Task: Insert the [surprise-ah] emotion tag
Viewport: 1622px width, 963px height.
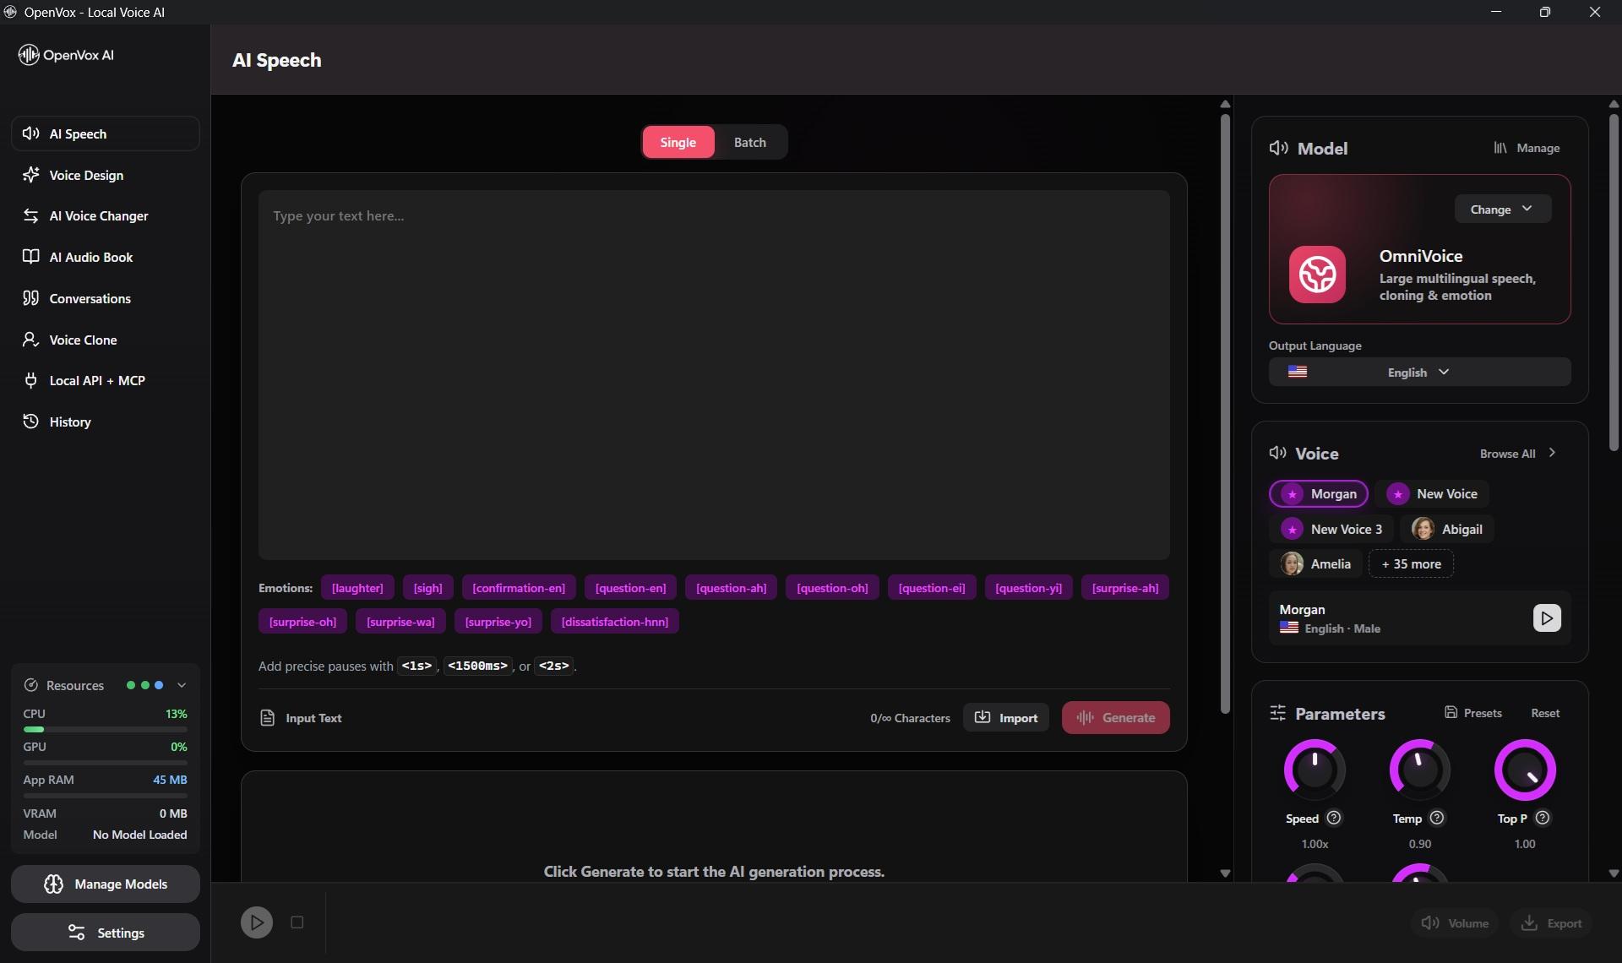Action: tap(1125, 588)
